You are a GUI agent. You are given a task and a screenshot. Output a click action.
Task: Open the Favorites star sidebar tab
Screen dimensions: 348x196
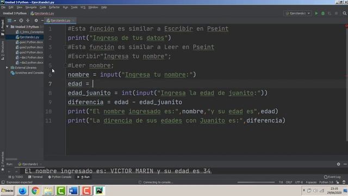3,162
